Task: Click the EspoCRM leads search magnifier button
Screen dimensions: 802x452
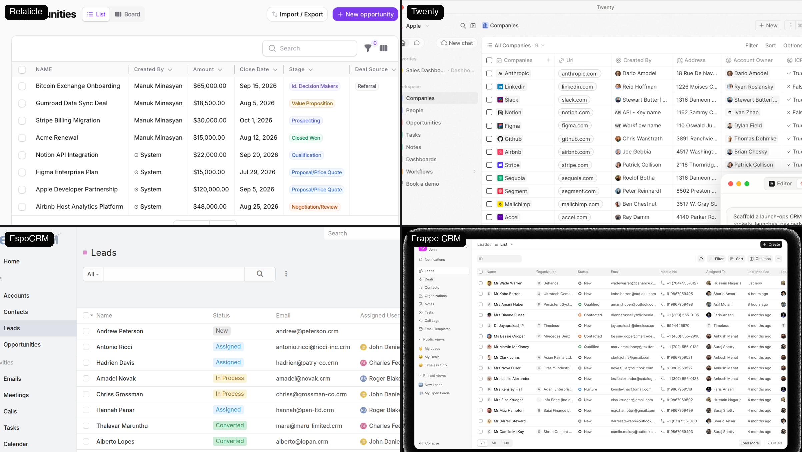Action: click(x=260, y=274)
